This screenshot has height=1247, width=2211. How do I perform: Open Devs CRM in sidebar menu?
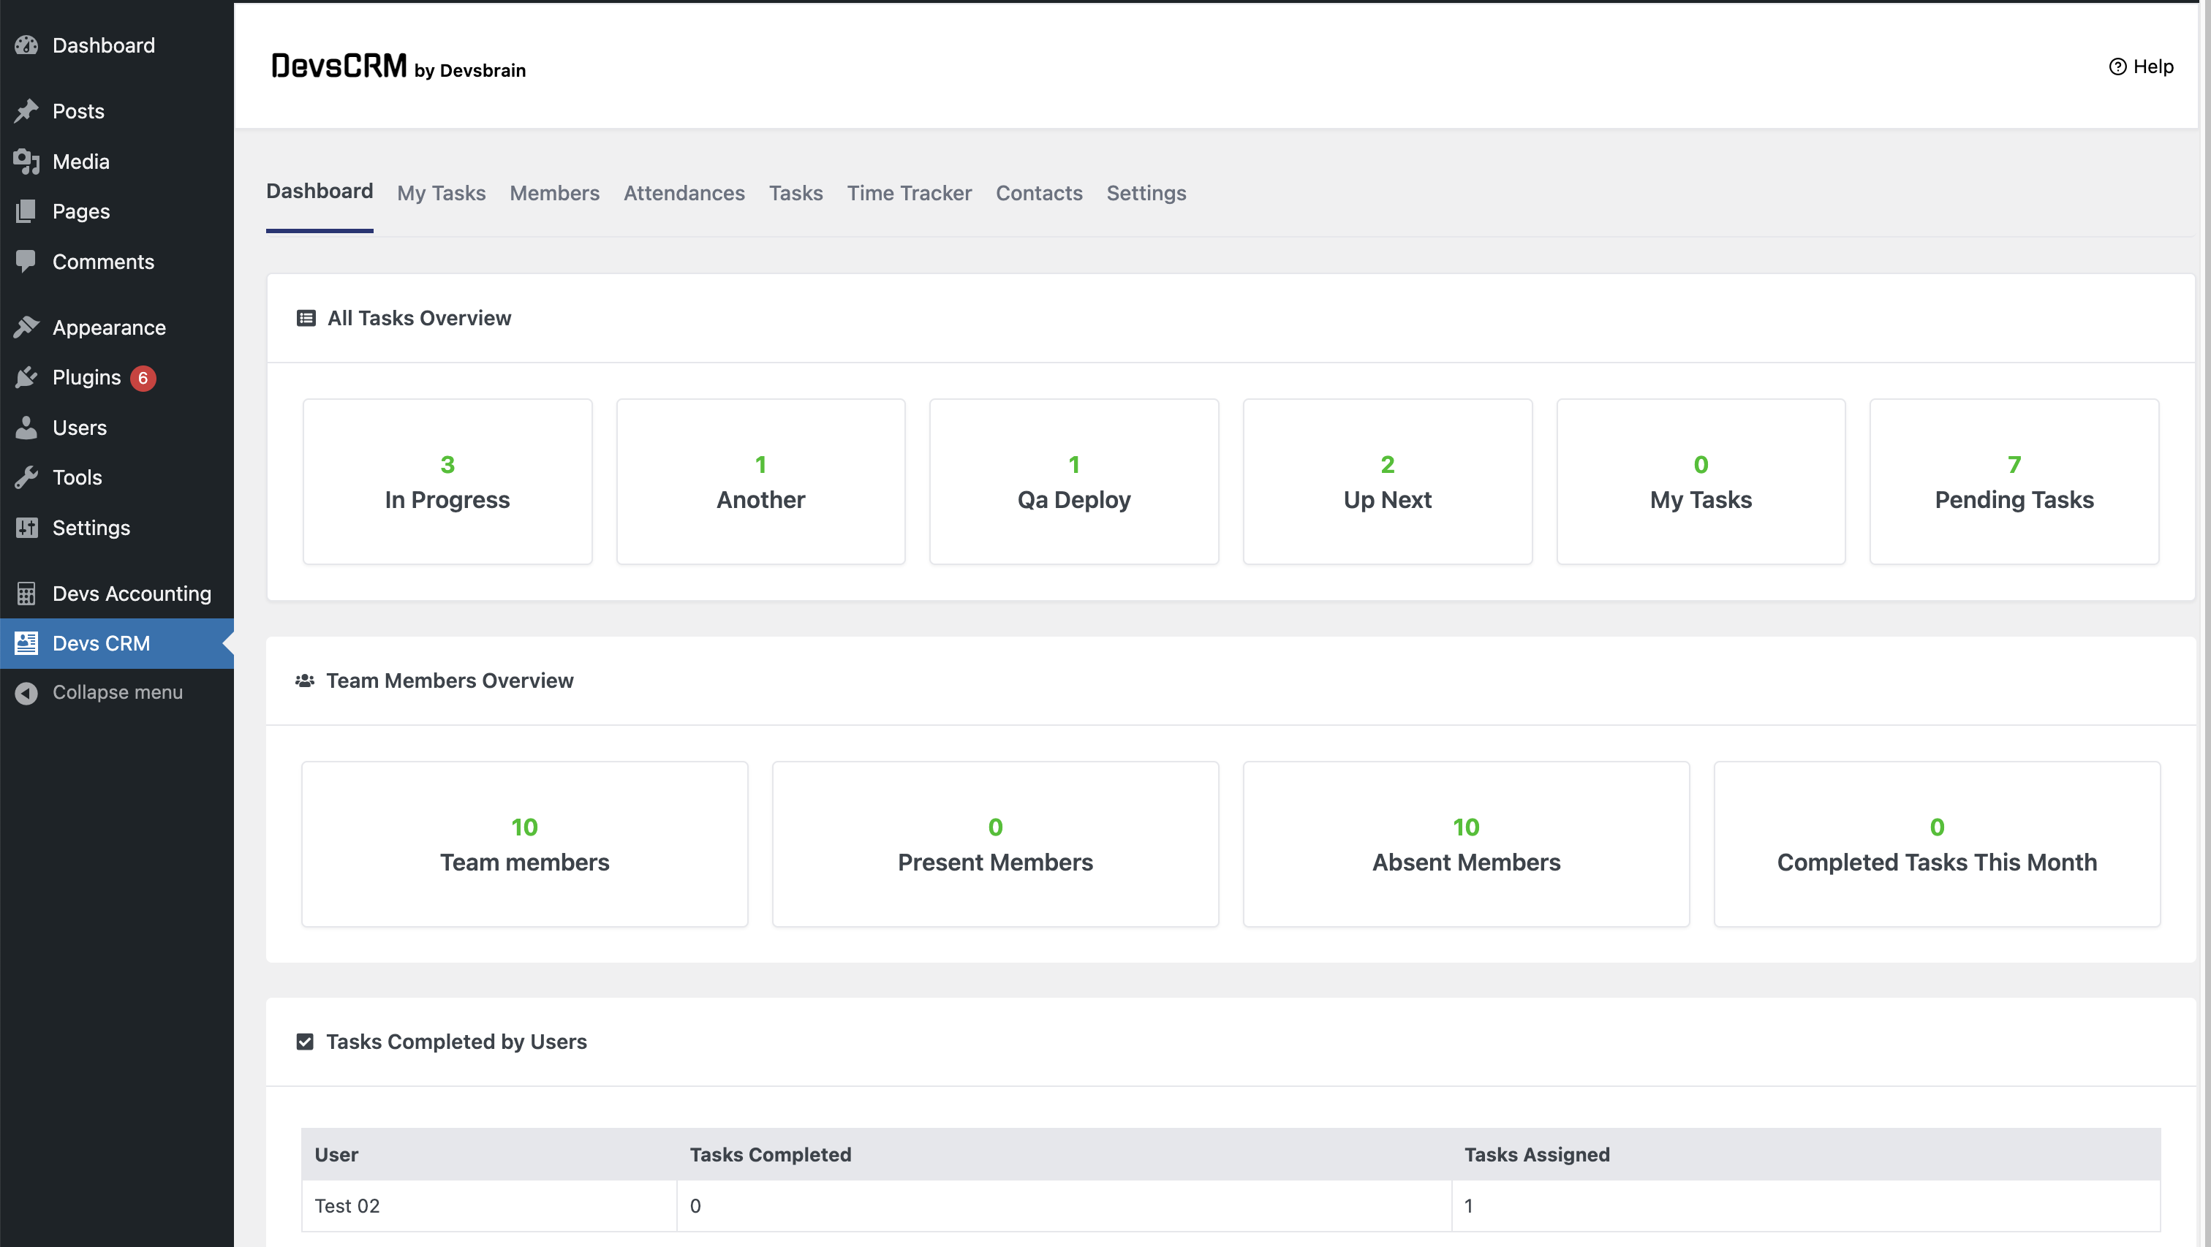pyautogui.click(x=102, y=643)
